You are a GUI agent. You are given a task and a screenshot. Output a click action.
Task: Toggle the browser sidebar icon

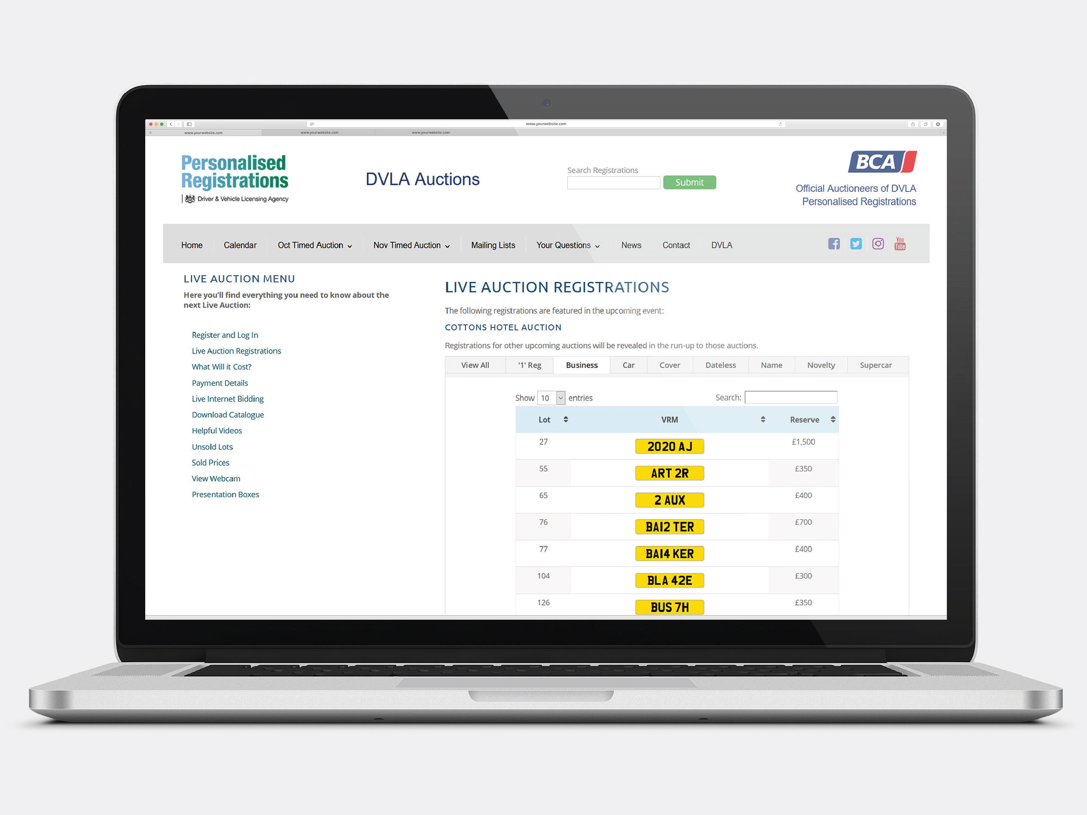coord(189,124)
